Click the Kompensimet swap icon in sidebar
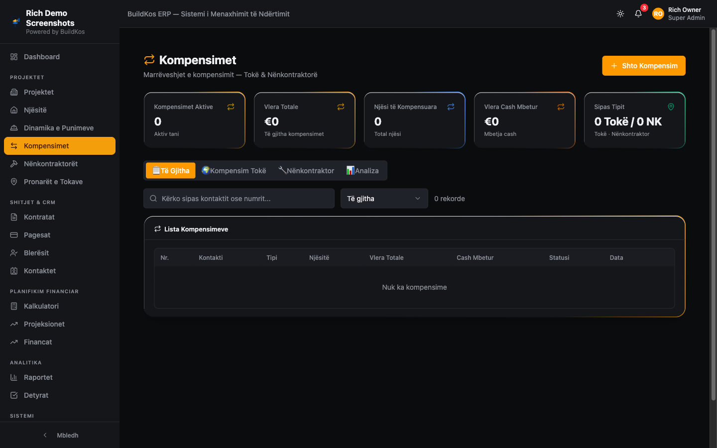This screenshot has height=448, width=717. point(14,146)
